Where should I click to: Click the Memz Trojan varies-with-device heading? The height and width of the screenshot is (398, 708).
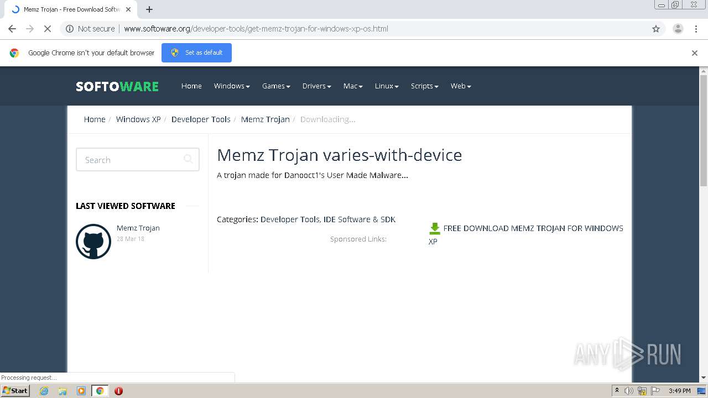pos(340,155)
